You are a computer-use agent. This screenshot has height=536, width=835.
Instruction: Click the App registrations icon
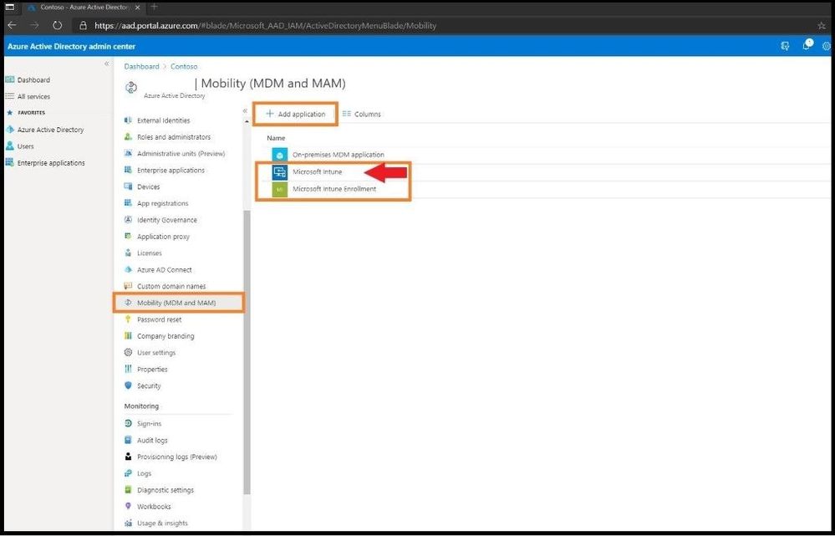[x=128, y=203]
